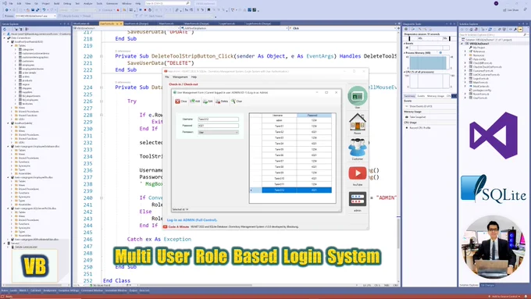Viewport: 531px width, 299px height.
Task: Click Delete in User Management toolbar
Action: pyautogui.click(x=222, y=101)
